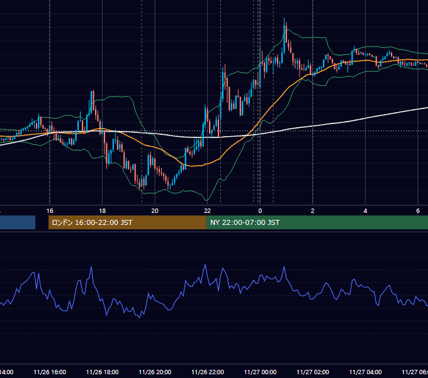Select the 6 hour label on upper axis
428x378 pixels.
(418, 211)
